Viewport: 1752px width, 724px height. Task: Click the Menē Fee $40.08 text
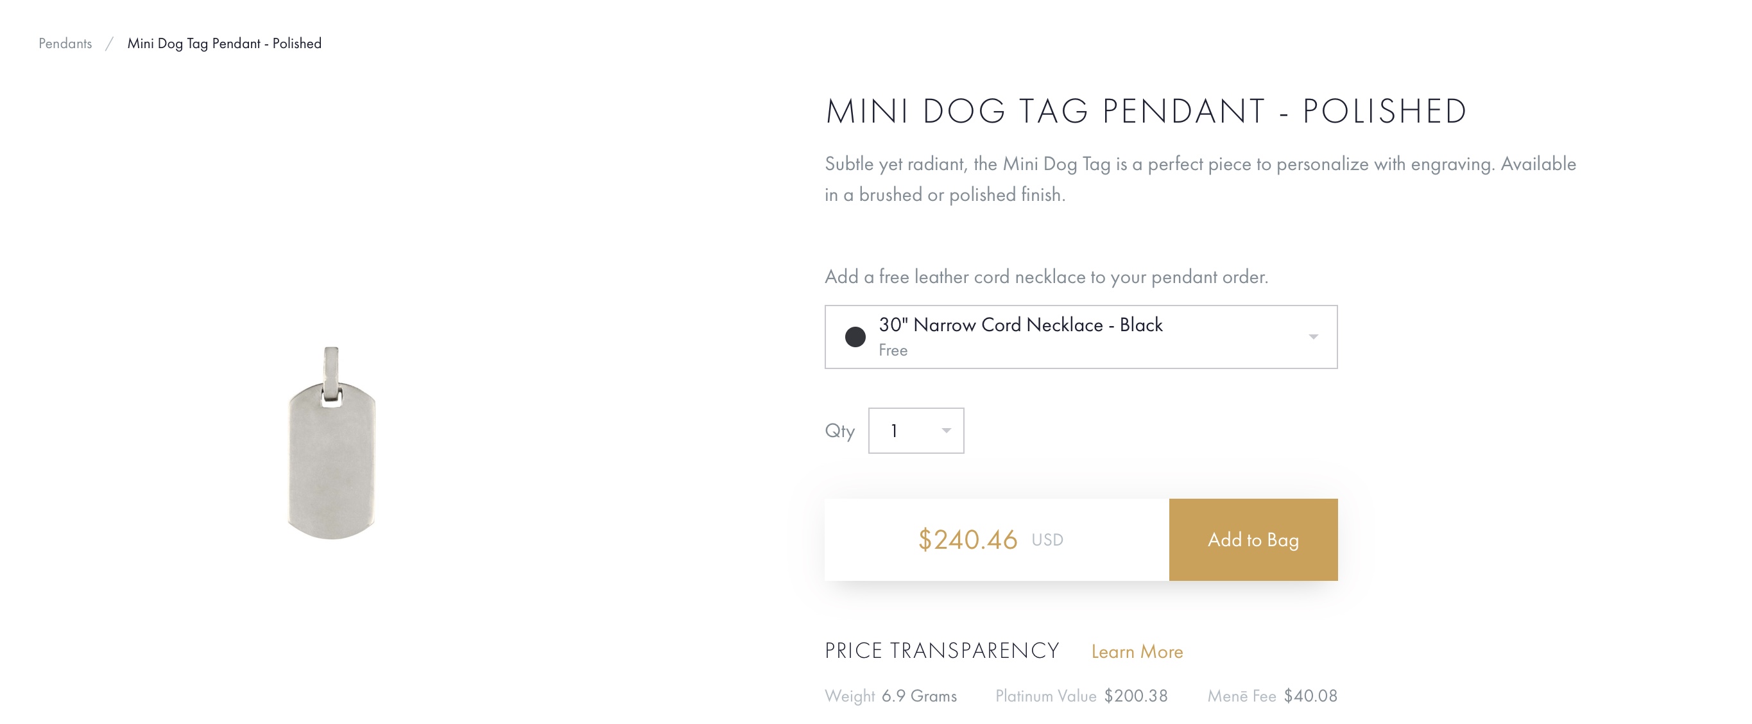(1272, 695)
